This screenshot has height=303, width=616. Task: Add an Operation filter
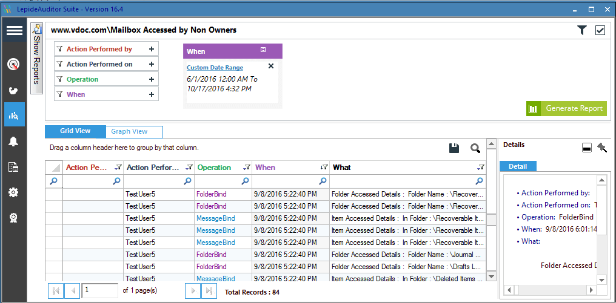pyautogui.click(x=151, y=79)
